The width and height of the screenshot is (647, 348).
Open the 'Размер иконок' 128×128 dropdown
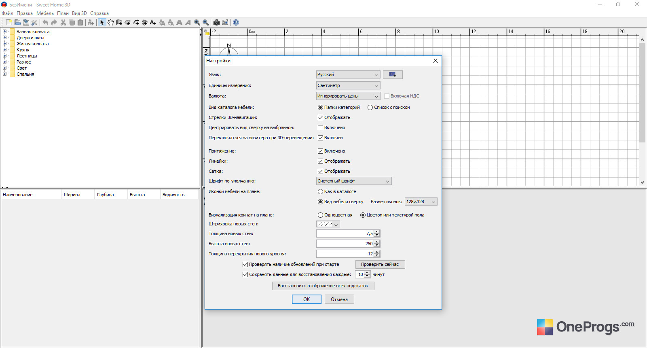421,202
